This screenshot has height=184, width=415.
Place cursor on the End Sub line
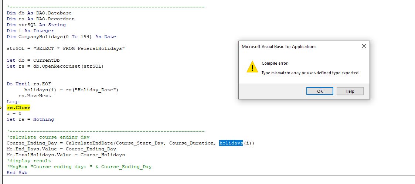17,173
